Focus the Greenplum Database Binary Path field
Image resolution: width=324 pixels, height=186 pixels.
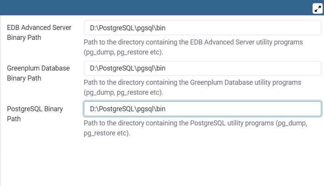click(202, 68)
